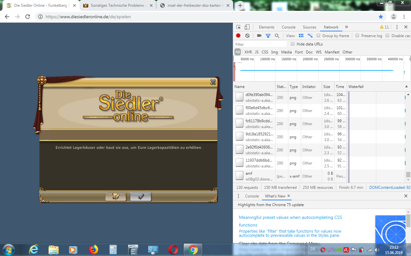411x256 pixels.
Task: Open the Chrome main three-dot menu
Action: (x=404, y=17)
